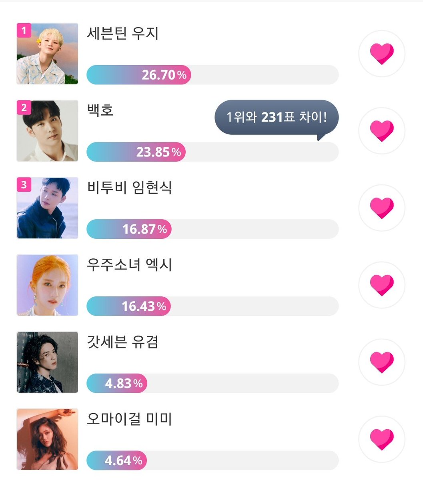The width and height of the screenshot is (423, 480).
Task: Tap the heart vote icon for 우주소녀 엑시
Action: 382,285
